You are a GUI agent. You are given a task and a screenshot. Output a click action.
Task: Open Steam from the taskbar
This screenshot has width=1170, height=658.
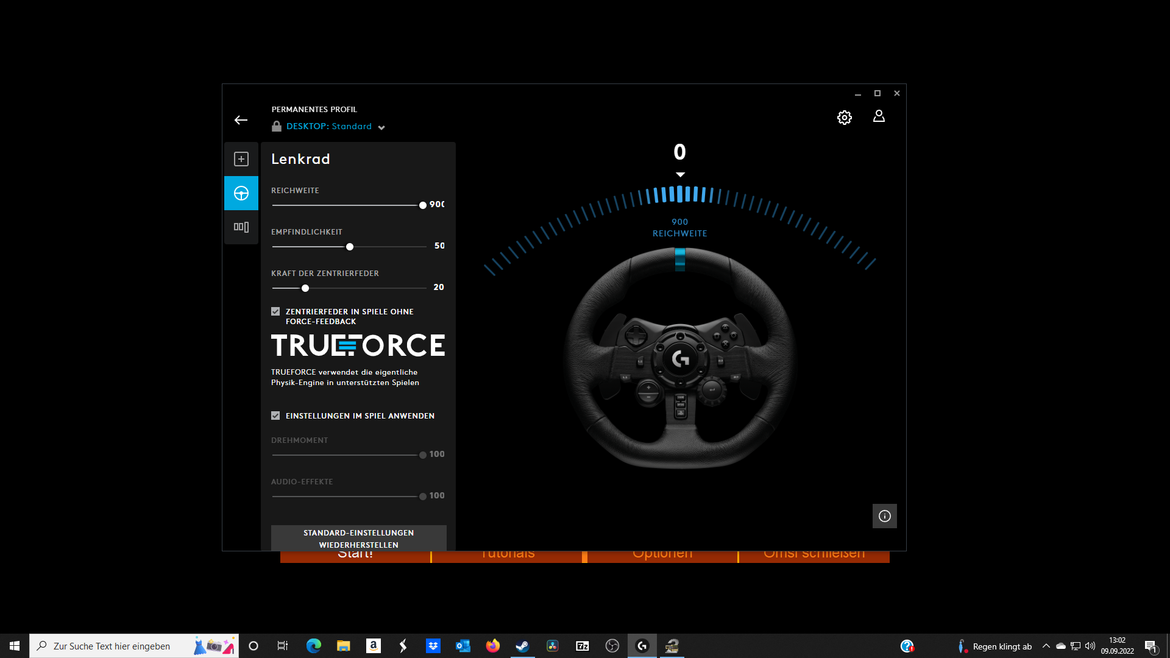click(522, 646)
